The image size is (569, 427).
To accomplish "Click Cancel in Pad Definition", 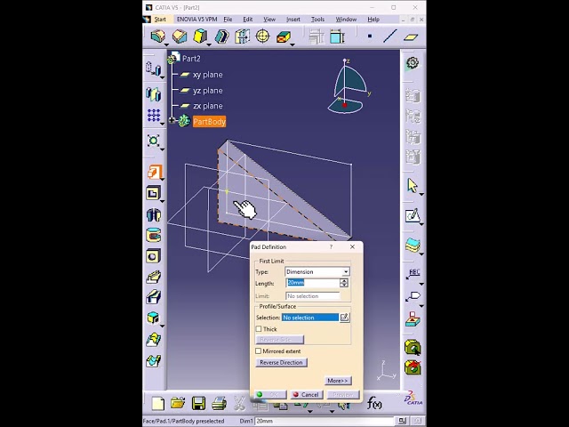I will tap(306, 395).
